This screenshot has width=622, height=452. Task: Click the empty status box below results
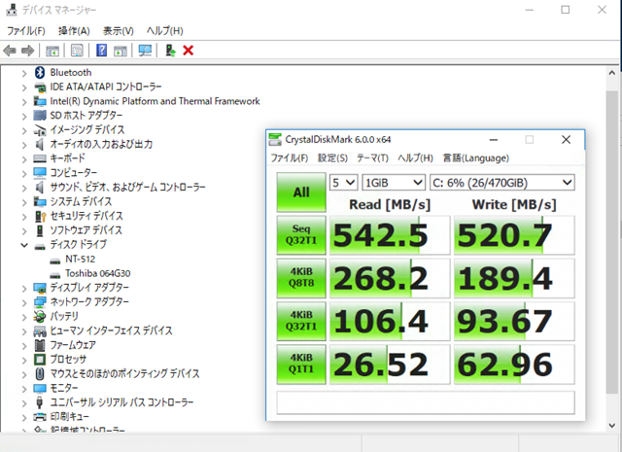click(426, 402)
